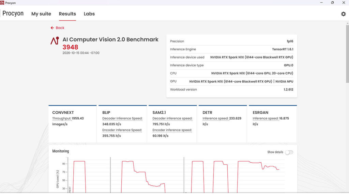The height and width of the screenshot is (196, 349).
Task: Click the Precision value fp16
Action: 290,41
